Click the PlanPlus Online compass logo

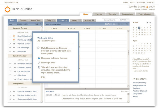click(7, 9)
